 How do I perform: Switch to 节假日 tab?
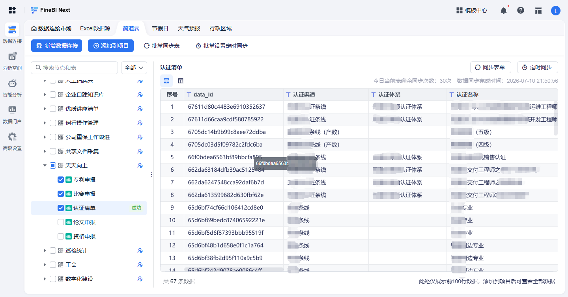pos(160,28)
